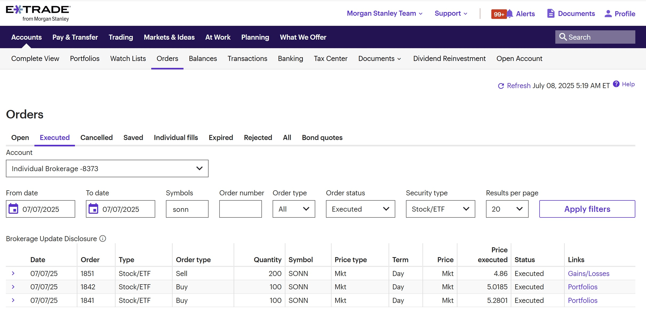Expand order 1841 row details
646x313 pixels.
(13, 300)
